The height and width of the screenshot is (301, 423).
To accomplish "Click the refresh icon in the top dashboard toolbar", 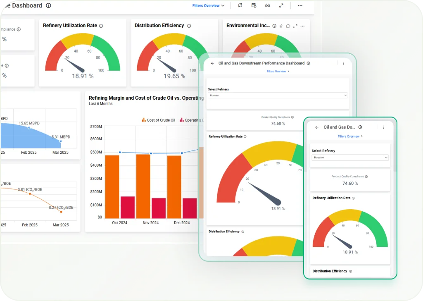I will [240, 5].
